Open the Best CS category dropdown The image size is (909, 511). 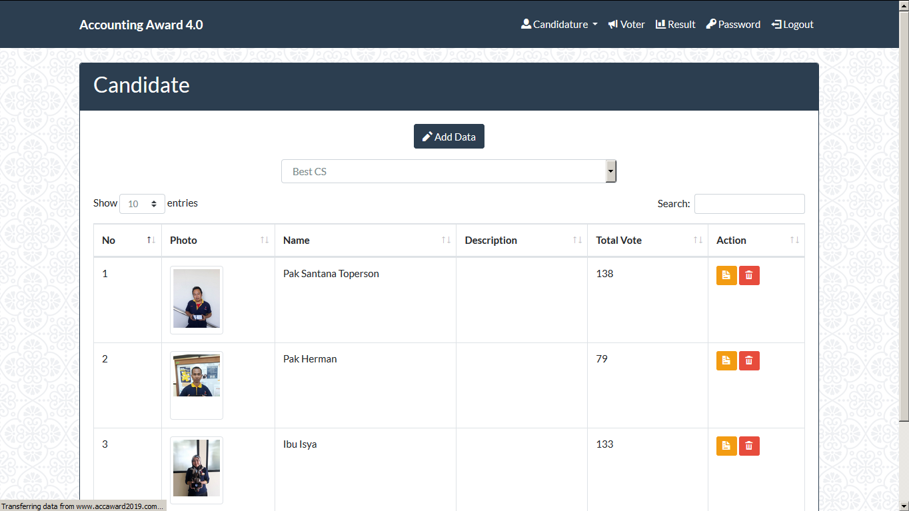click(x=449, y=171)
